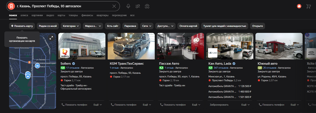
Task: Expand Ещё menu on Sollers card
Action: (x=98, y=105)
